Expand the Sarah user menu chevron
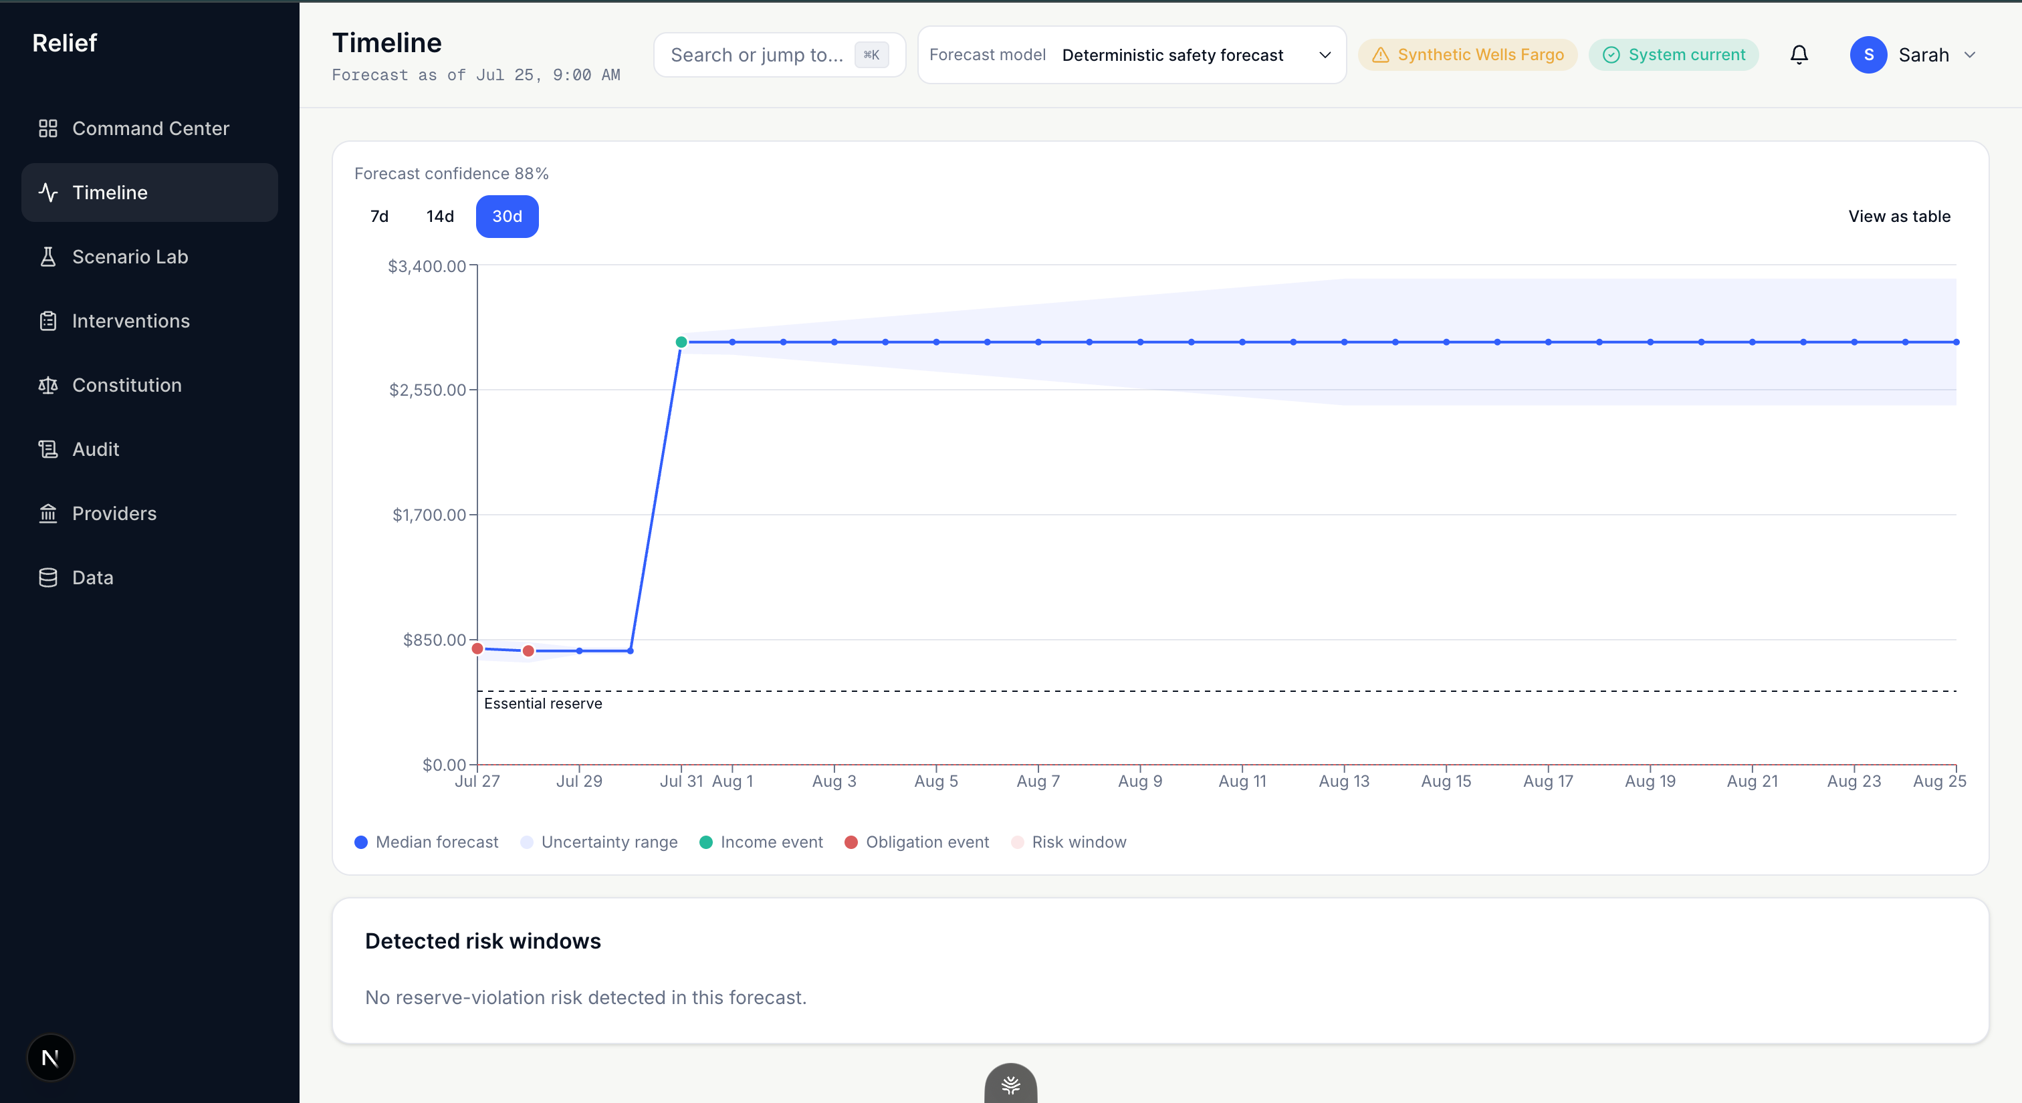2022x1103 pixels. pos(1969,55)
